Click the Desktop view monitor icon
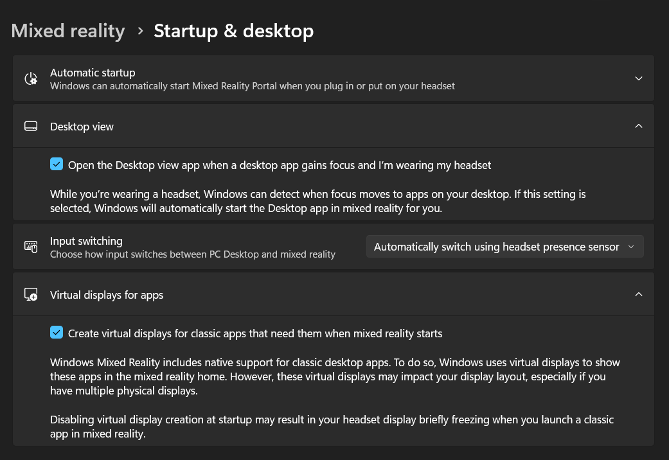This screenshot has width=669, height=460. pos(31,127)
